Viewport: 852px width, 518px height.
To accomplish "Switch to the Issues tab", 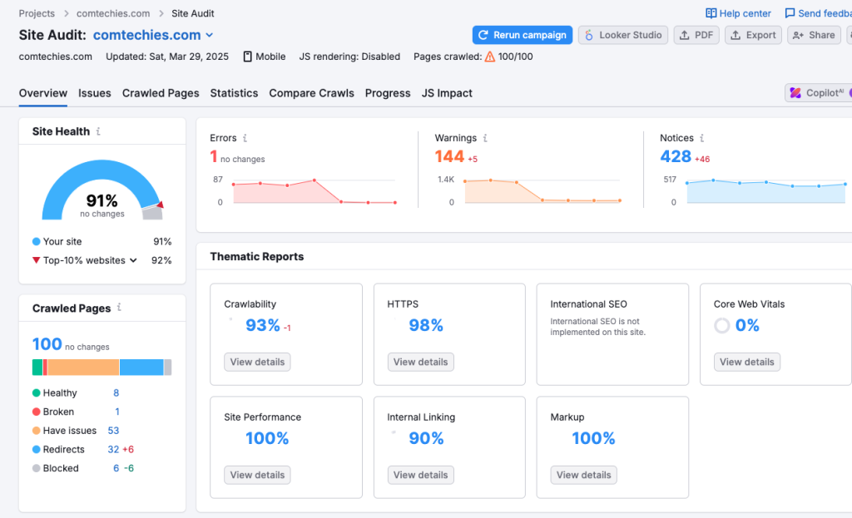I will click(94, 93).
